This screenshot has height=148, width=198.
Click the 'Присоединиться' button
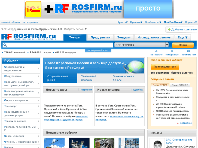(165, 67)
